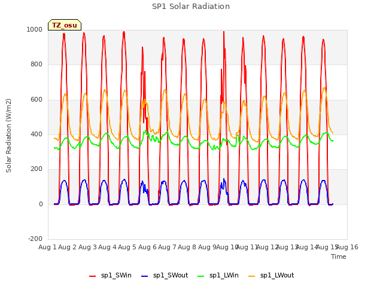Click the Aug 6 x-axis label
The image size is (383, 287).
pos(147,247)
